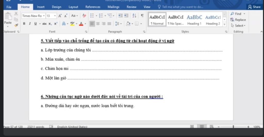
Task: Expand the font name dropdown
Action: coord(44,16)
